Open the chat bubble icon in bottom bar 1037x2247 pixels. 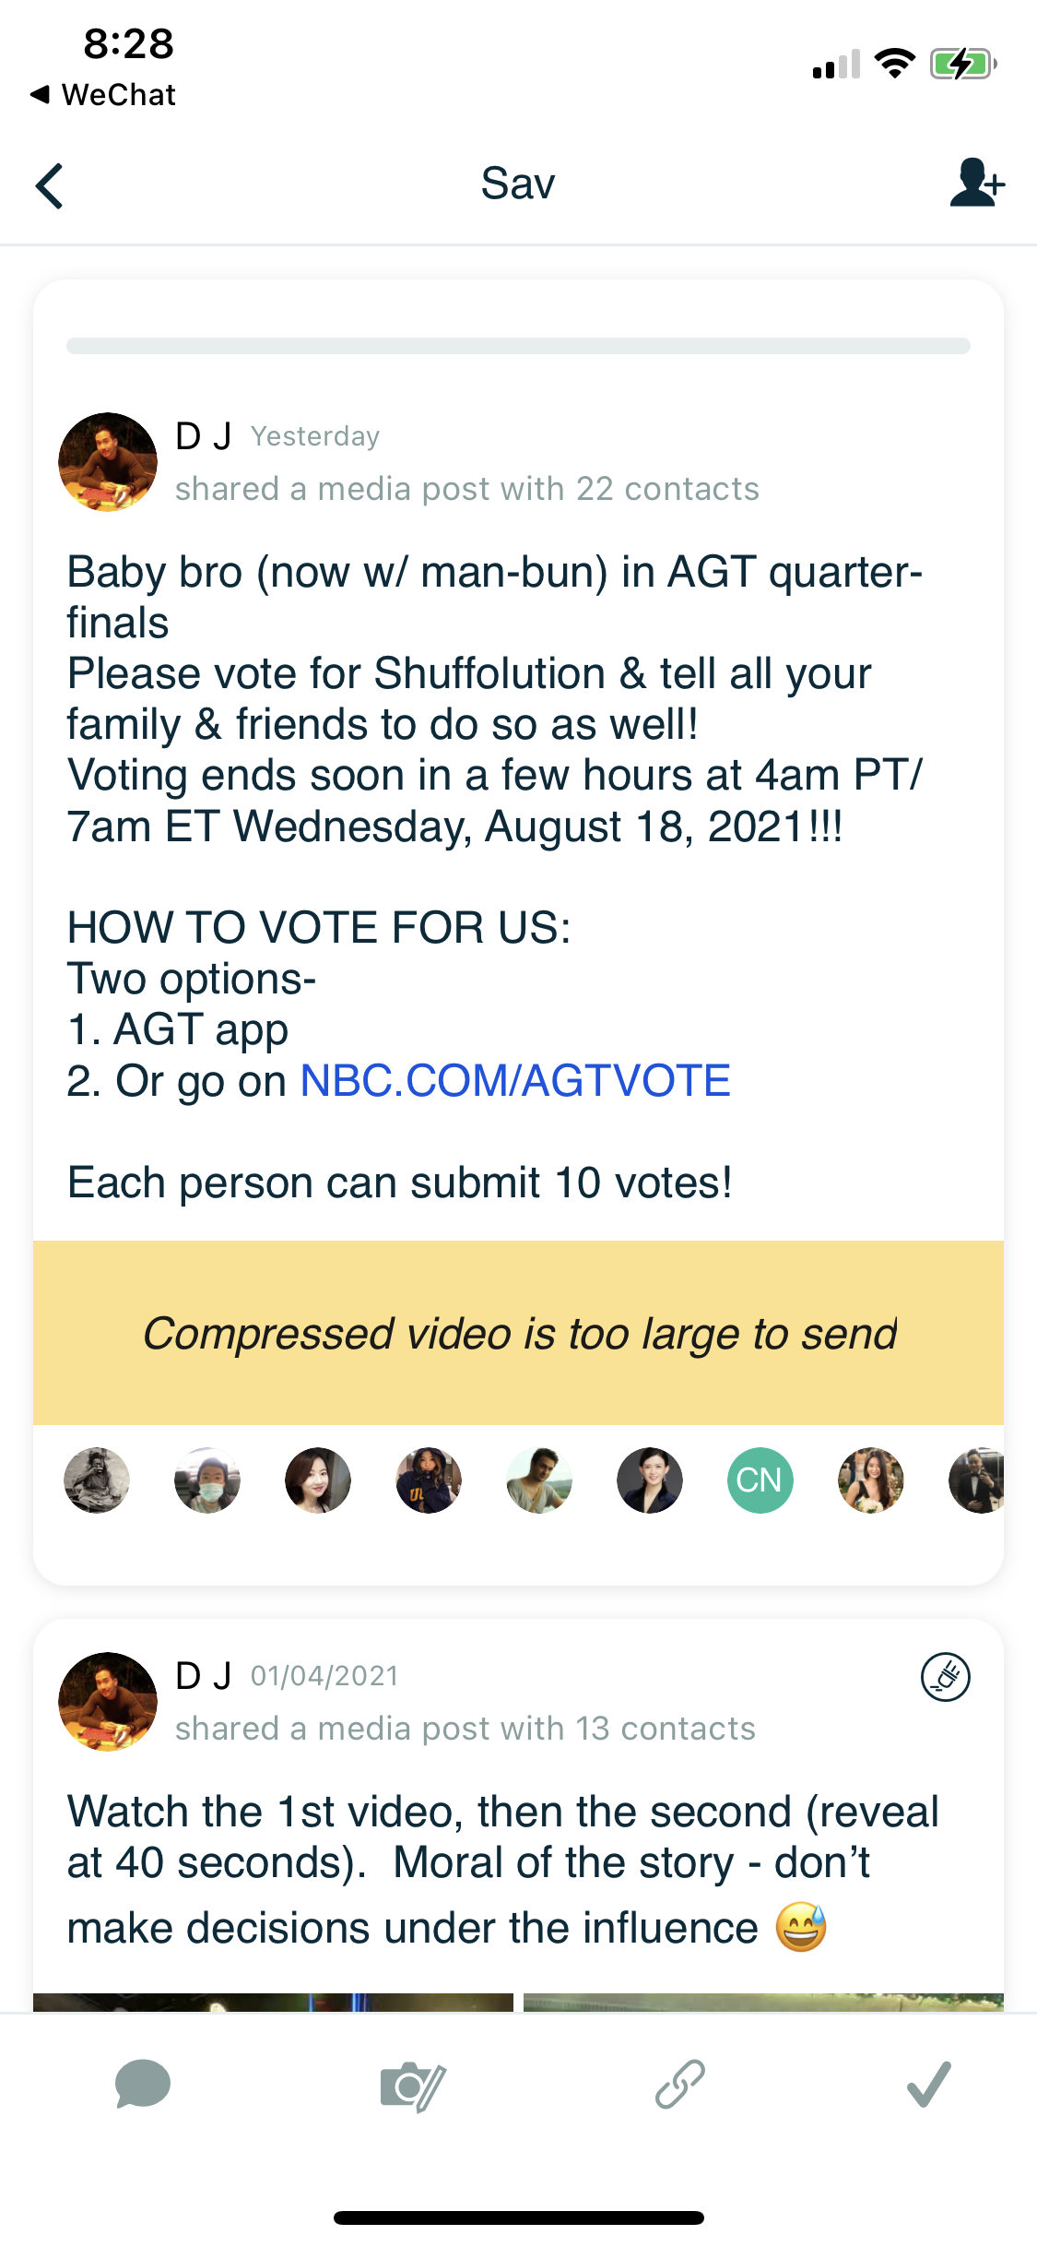[143, 2085]
